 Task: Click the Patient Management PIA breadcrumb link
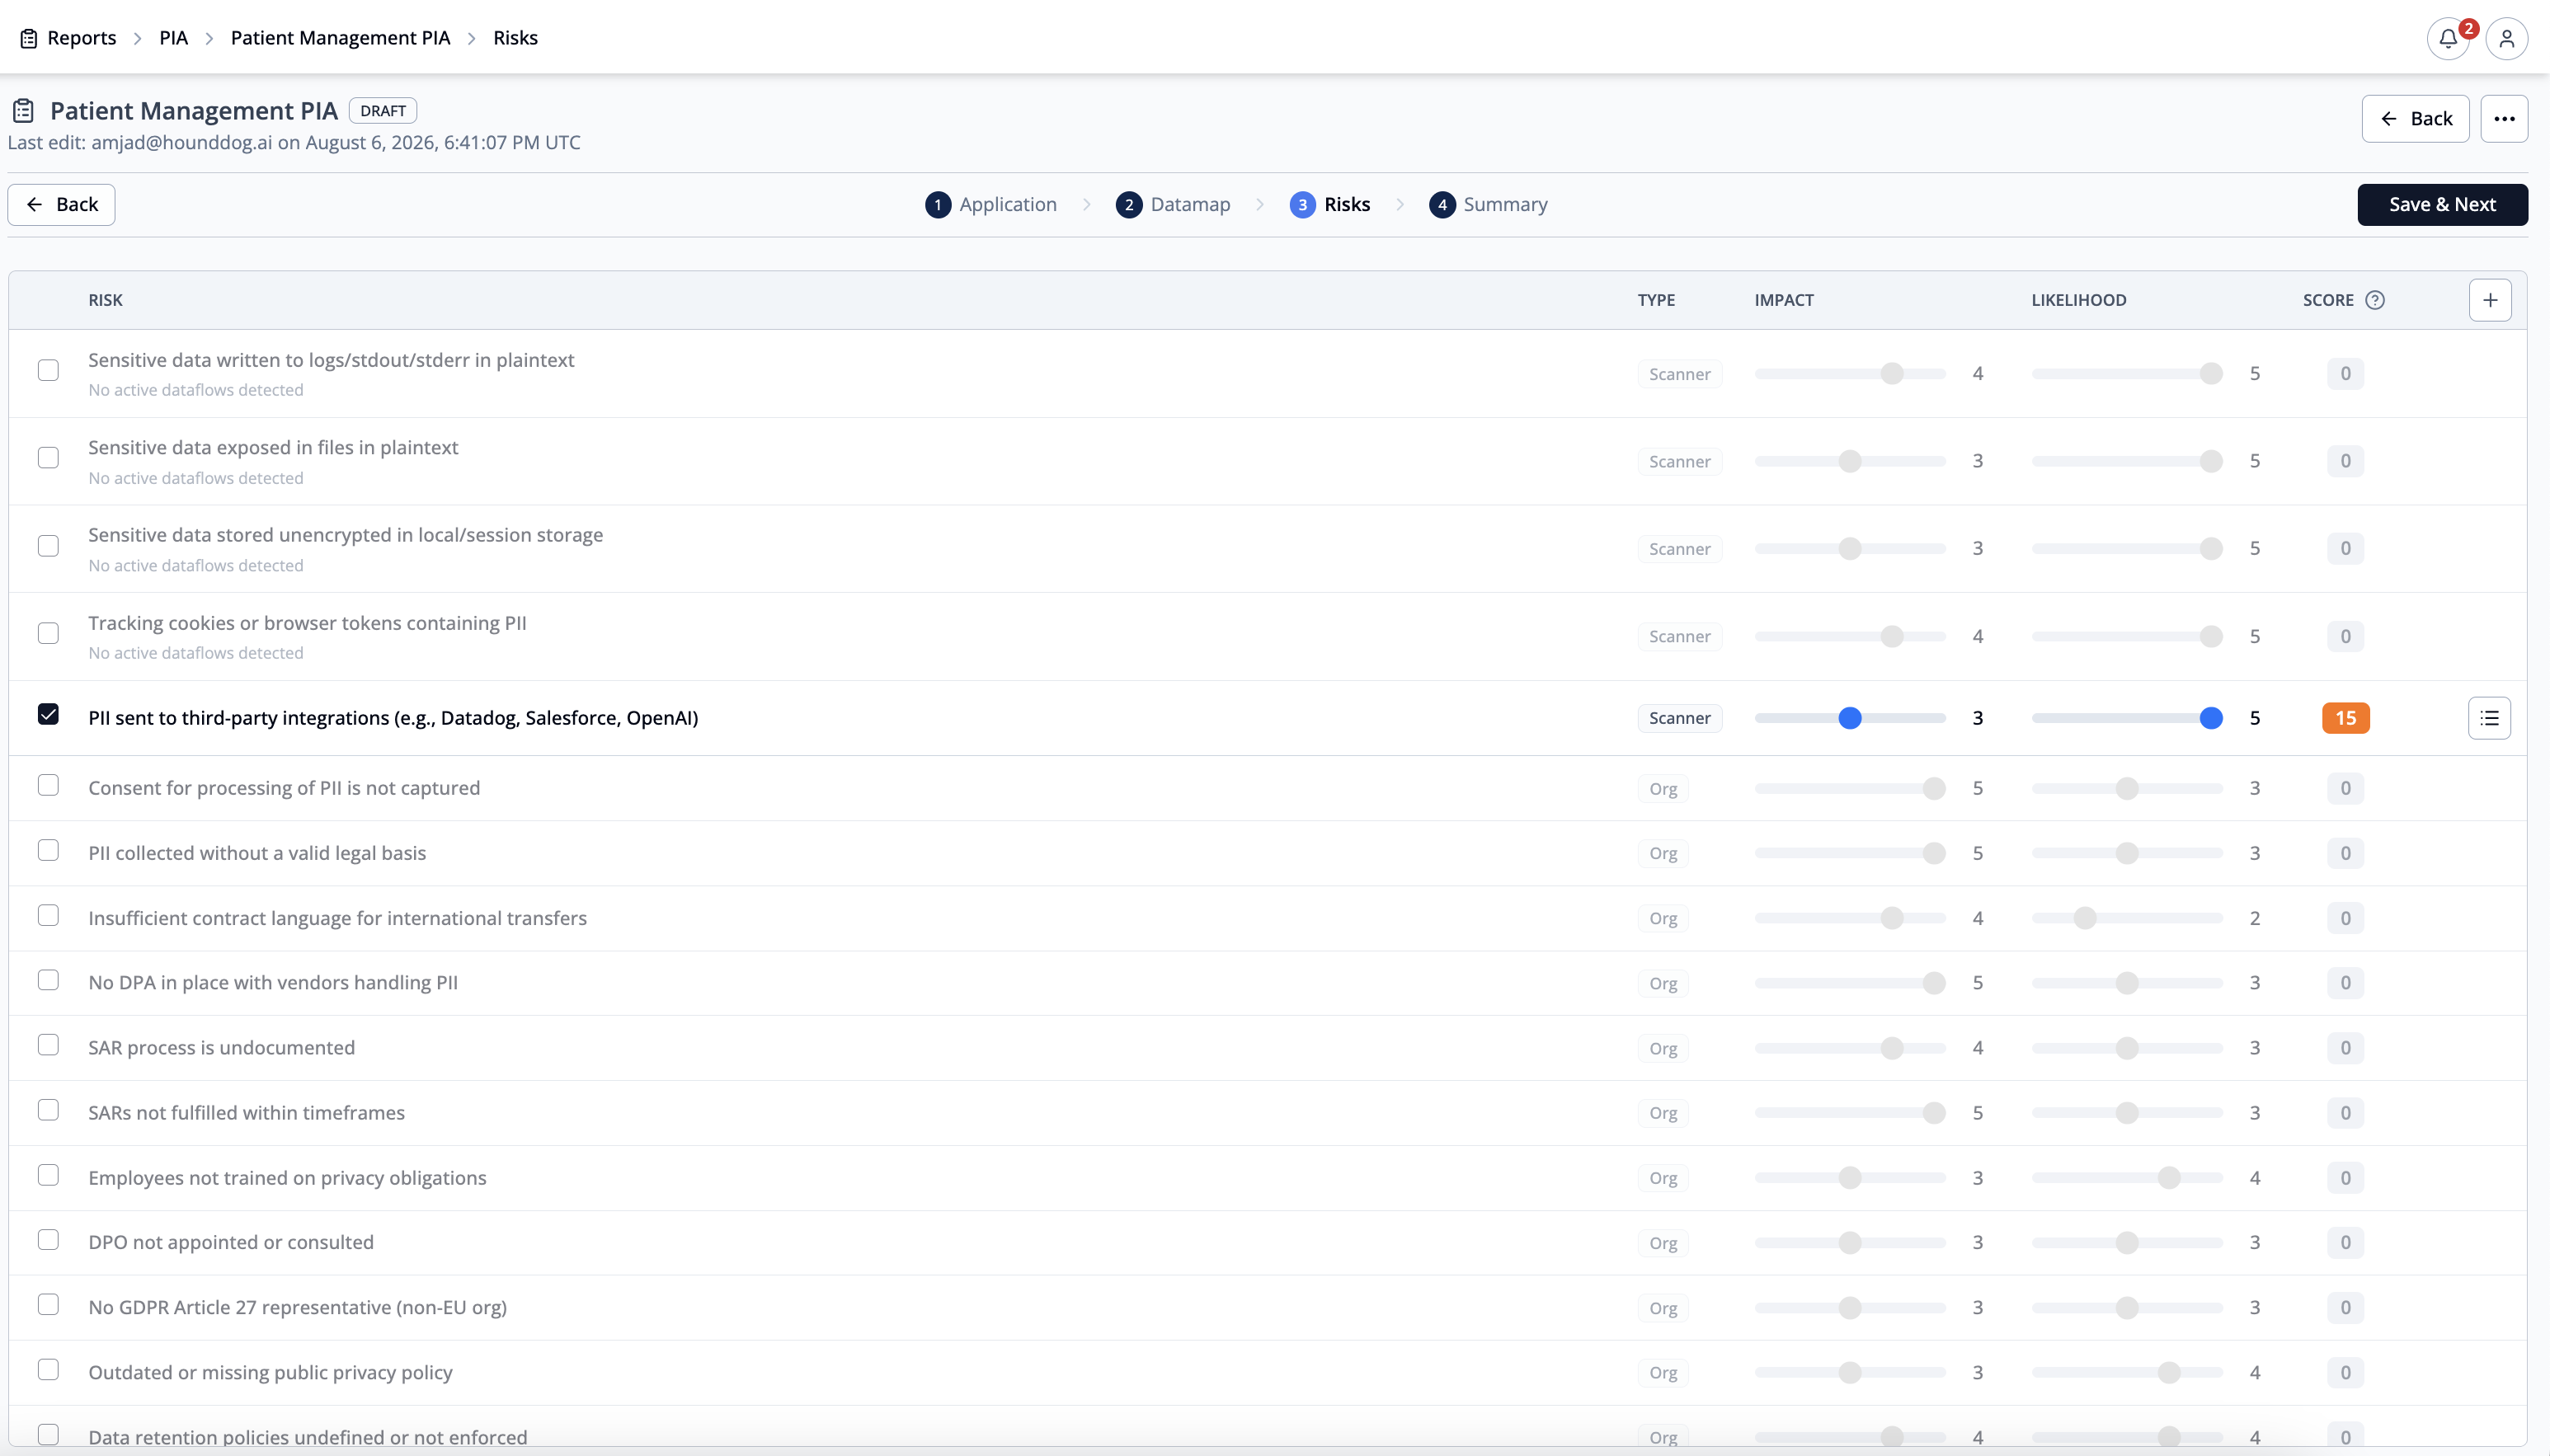coord(340,38)
